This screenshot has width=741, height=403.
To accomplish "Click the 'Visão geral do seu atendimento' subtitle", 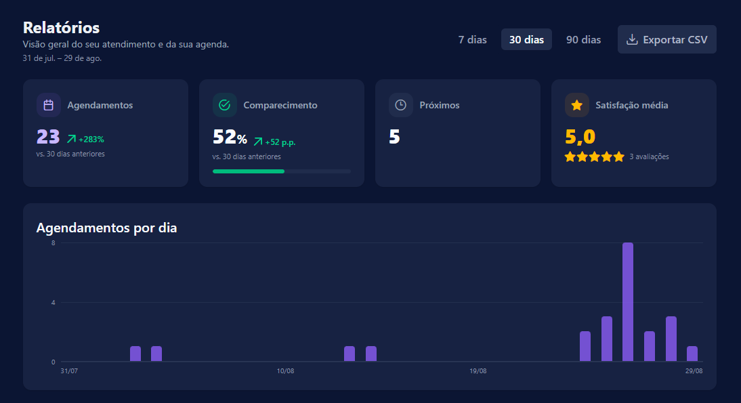I will [126, 45].
